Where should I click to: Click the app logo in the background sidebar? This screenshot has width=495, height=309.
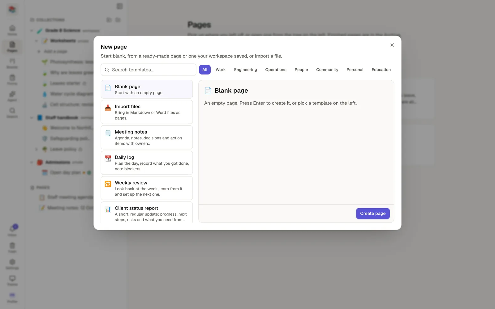[12, 10]
